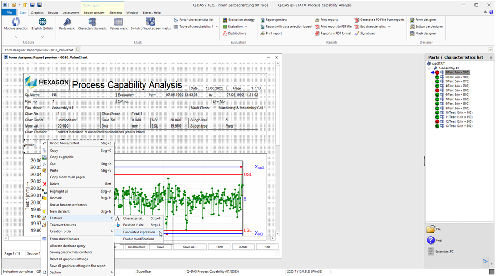Viewport: 496px width, 276px height.
Task: Click Evaluation strategy in ribbon
Action: click(x=238, y=19)
